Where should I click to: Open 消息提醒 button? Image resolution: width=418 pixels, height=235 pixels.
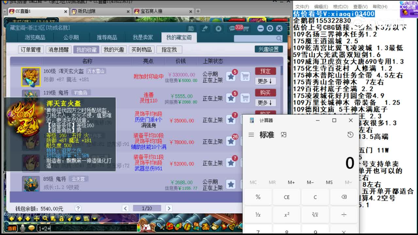(58, 50)
